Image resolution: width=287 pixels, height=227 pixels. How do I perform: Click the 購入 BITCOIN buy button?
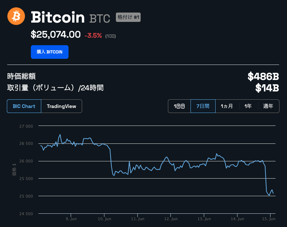tap(50, 52)
